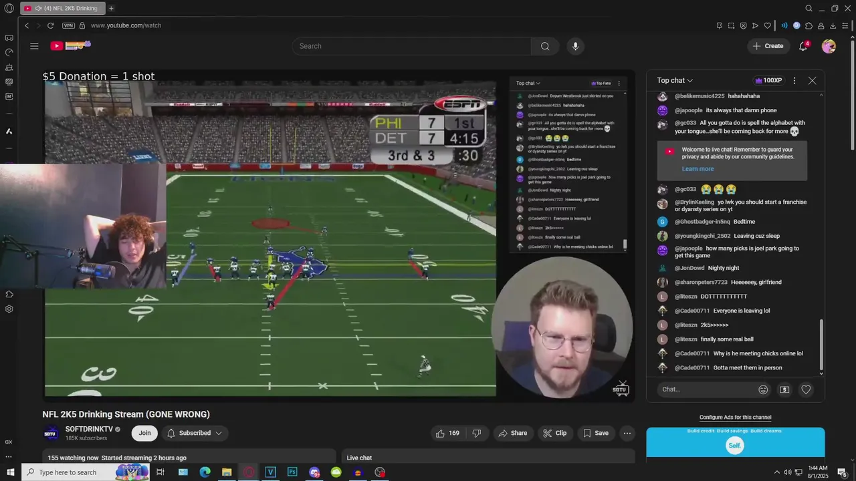856x481 pixels.
Task: Open YouTube notifications bell
Action: coord(803,46)
